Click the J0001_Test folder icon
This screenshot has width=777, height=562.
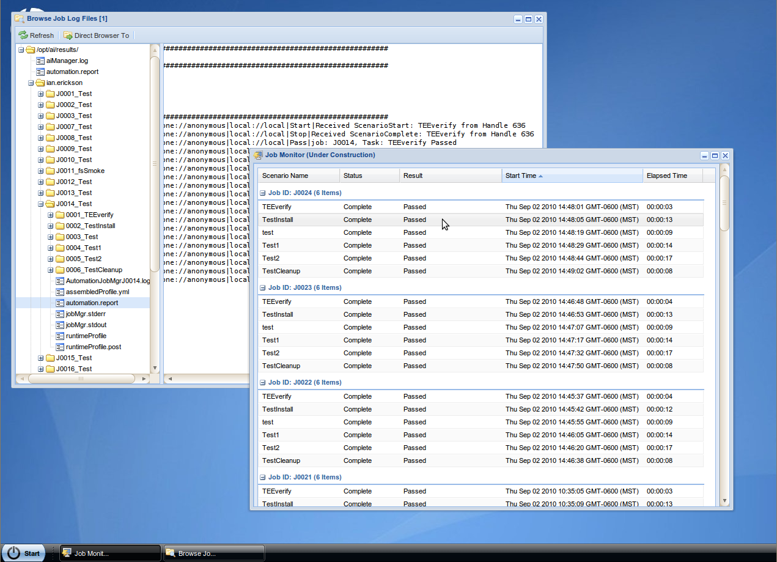50,94
